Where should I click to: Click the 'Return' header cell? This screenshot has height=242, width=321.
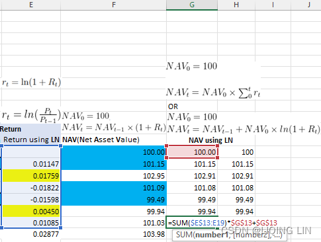point(30,129)
